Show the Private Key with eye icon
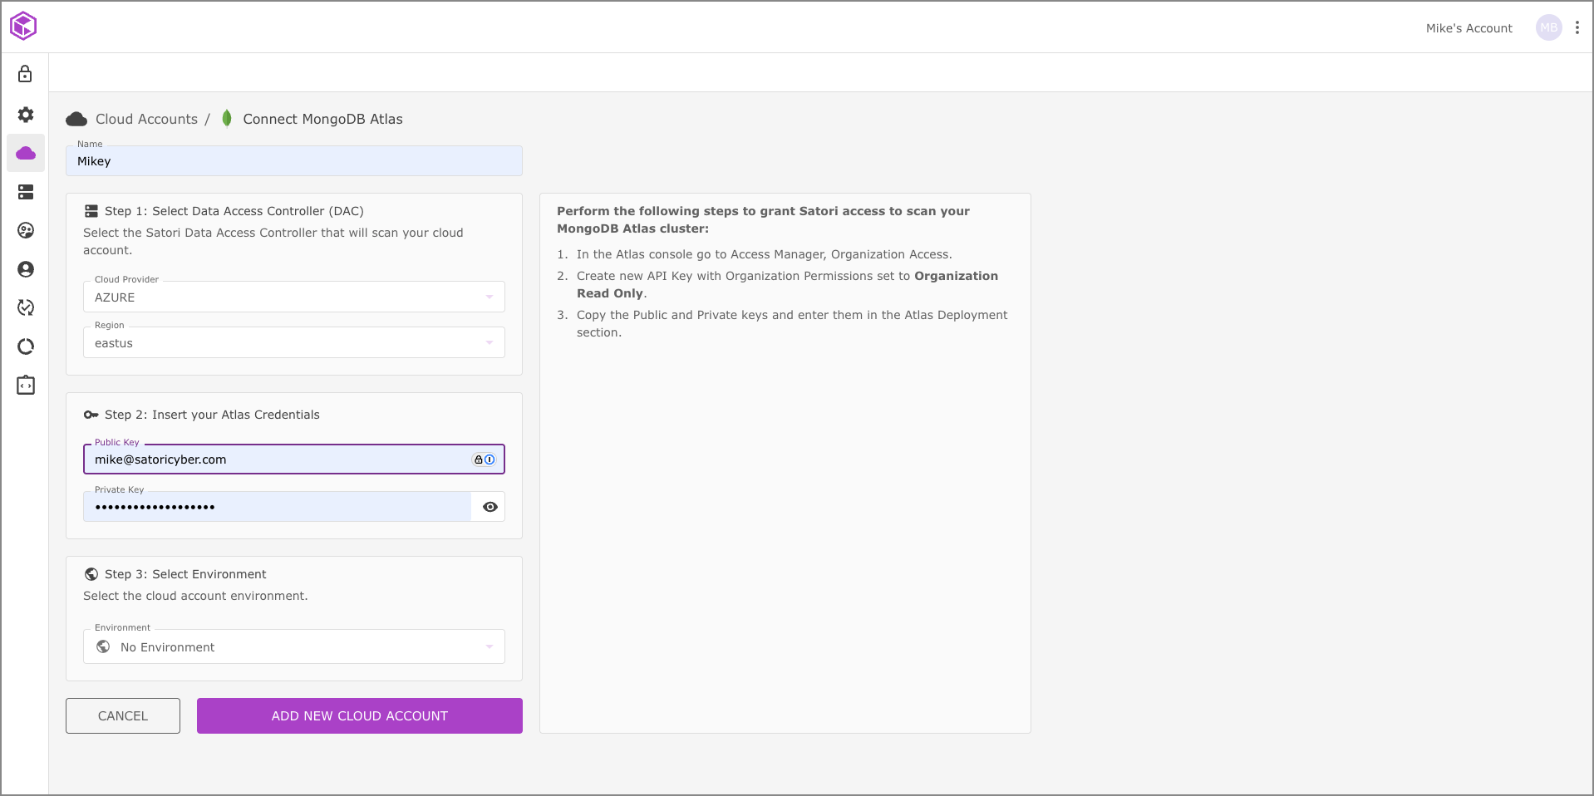 pyautogui.click(x=490, y=507)
